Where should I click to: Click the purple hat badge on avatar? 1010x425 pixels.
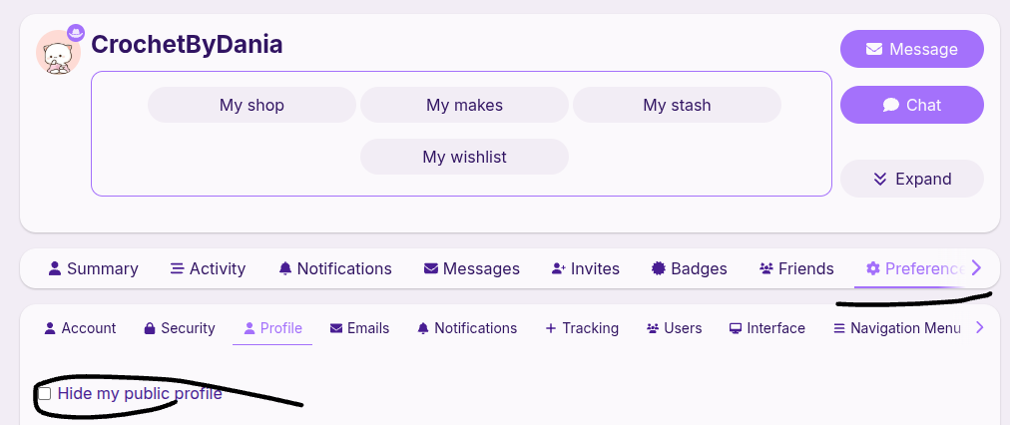(x=76, y=33)
